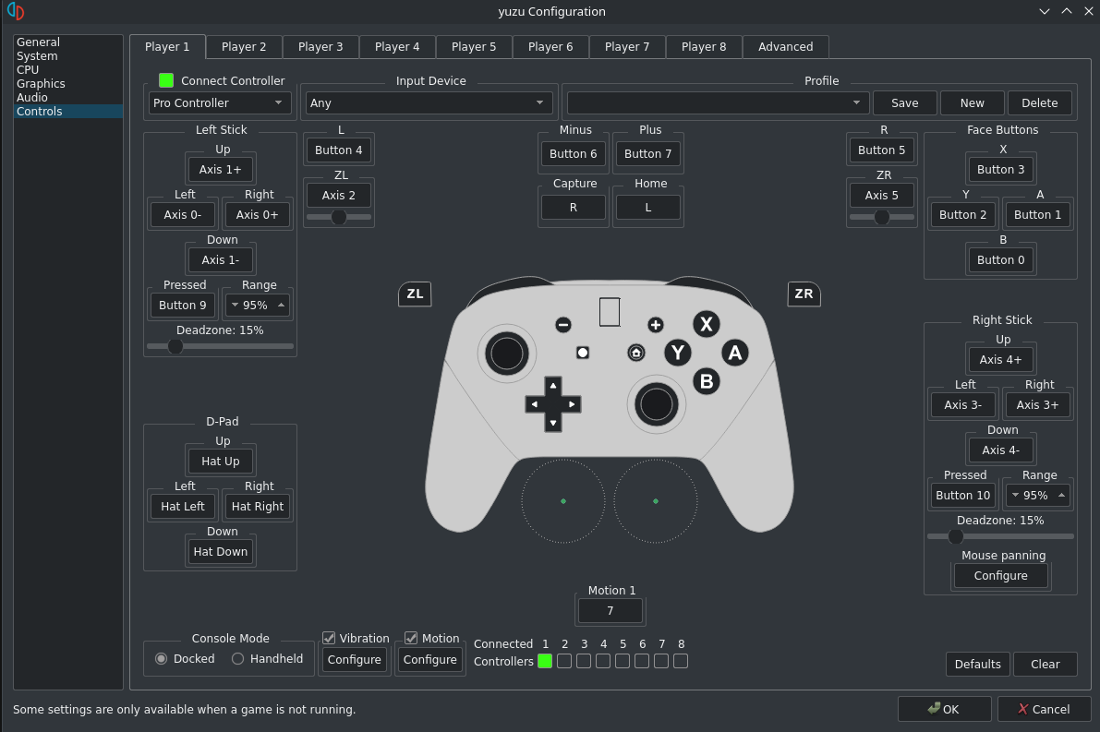Open the Pro Controller type dropdown
The width and height of the screenshot is (1100, 732).
(x=220, y=103)
